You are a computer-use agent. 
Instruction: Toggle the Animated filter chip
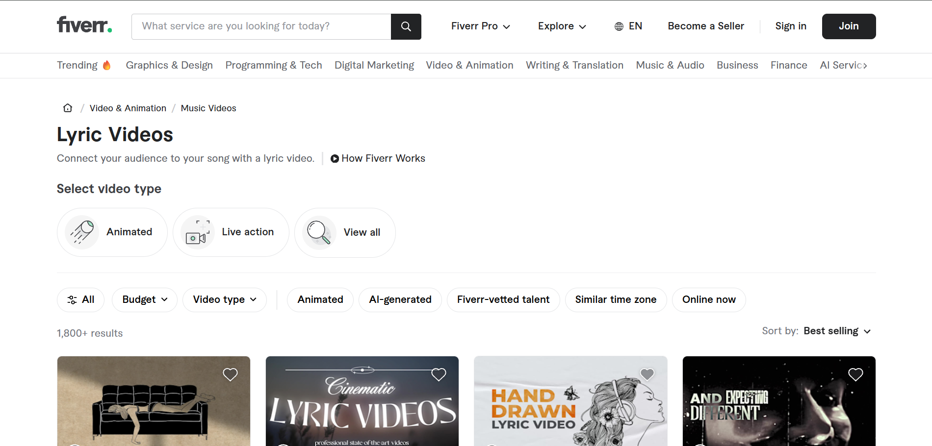(320, 300)
